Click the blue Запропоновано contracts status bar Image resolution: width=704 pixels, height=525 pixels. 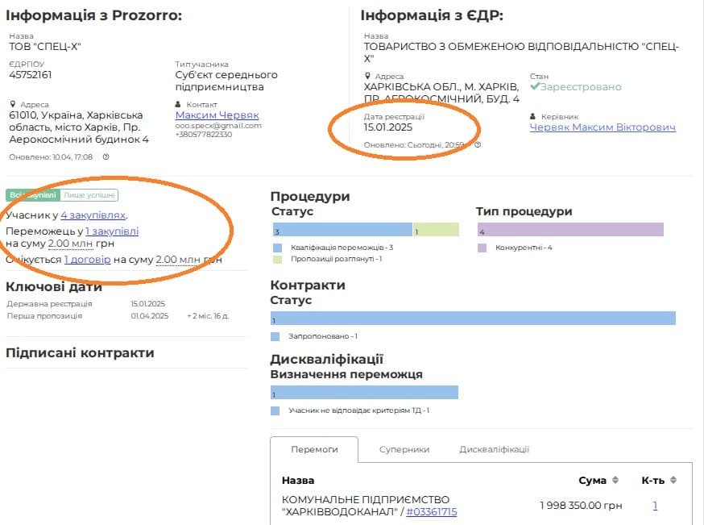[473, 318]
